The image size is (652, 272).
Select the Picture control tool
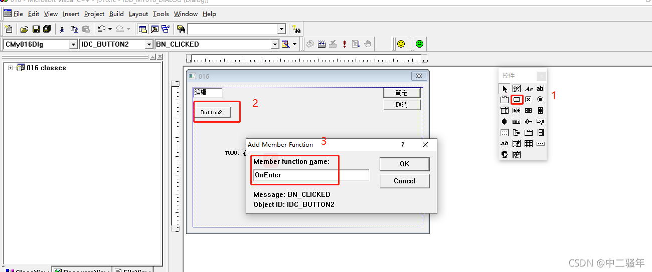tap(517, 89)
